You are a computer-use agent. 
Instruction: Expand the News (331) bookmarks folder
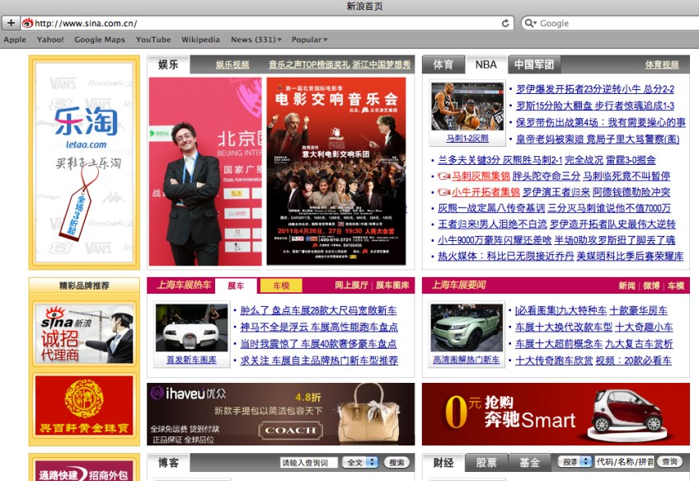point(256,40)
